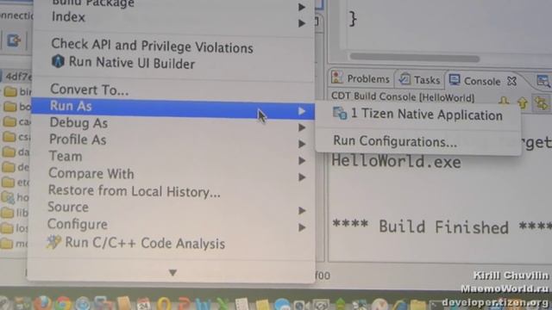Screen dimensions: 552x310
Task: Expand the Configure submenu arrow
Action: tap(302, 227)
